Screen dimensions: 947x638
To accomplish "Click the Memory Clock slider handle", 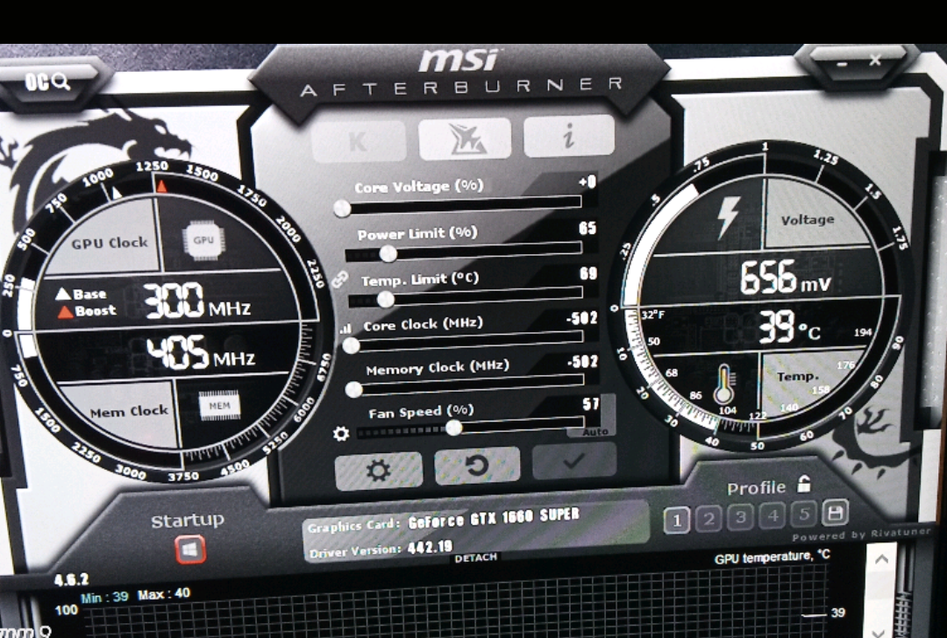I will coord(354,389).
